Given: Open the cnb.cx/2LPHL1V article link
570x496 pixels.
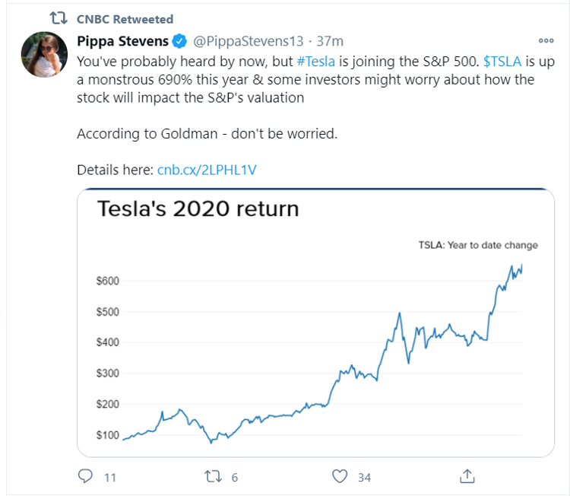Looking at the screenshot, I should (207, 170).
